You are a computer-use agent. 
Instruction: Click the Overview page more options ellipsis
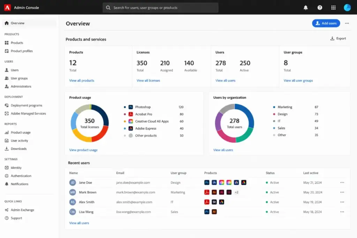[347, 23]
